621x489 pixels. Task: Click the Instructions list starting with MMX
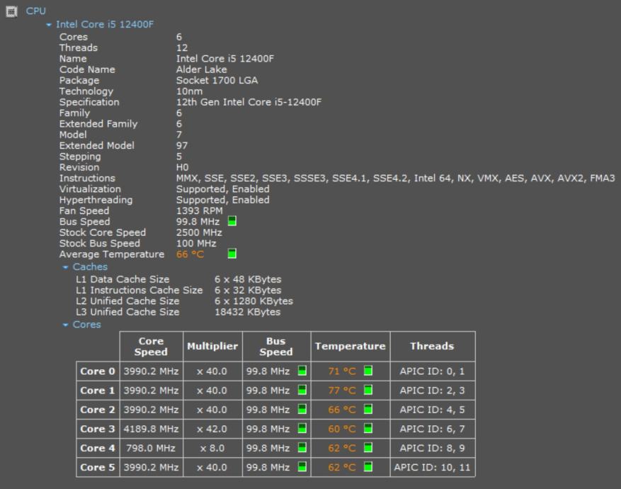(x=396, y=179)
